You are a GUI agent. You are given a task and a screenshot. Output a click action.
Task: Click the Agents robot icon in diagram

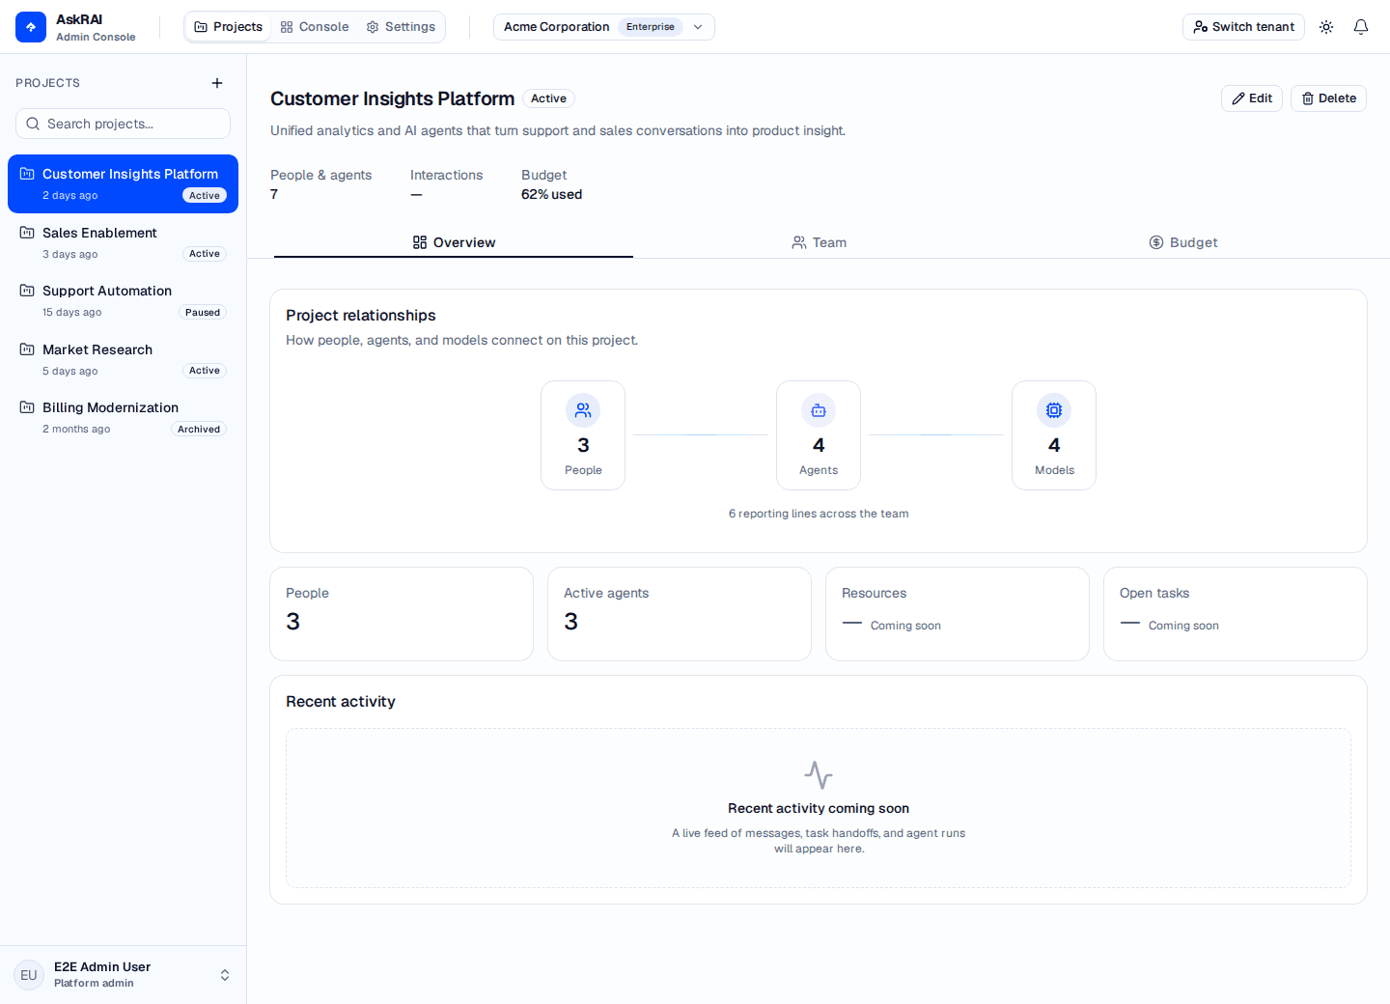[x=819, y=410]
